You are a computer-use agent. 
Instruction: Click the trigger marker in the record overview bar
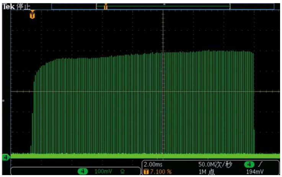click(x=106, y=7)
